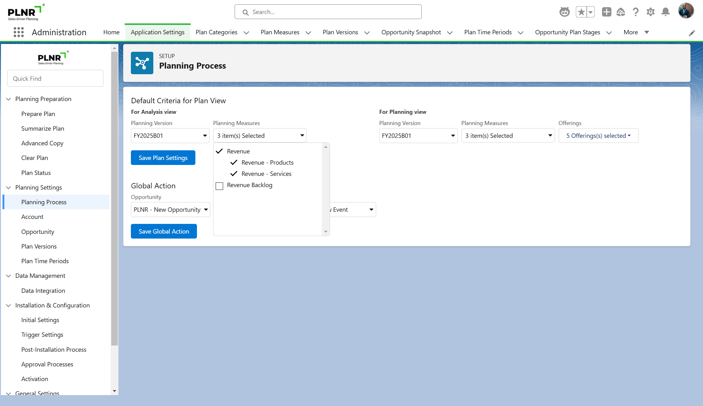Click the edit navigation pencil icon
This screenshot has width=703, height=406.
[692, 33]
